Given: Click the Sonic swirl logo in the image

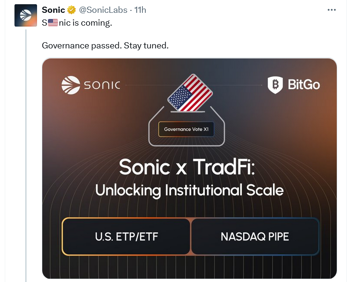Looking at the screenshot, I should coord(71,85).
